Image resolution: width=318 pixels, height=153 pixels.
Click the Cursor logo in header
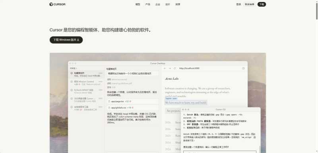coord(57,4)
